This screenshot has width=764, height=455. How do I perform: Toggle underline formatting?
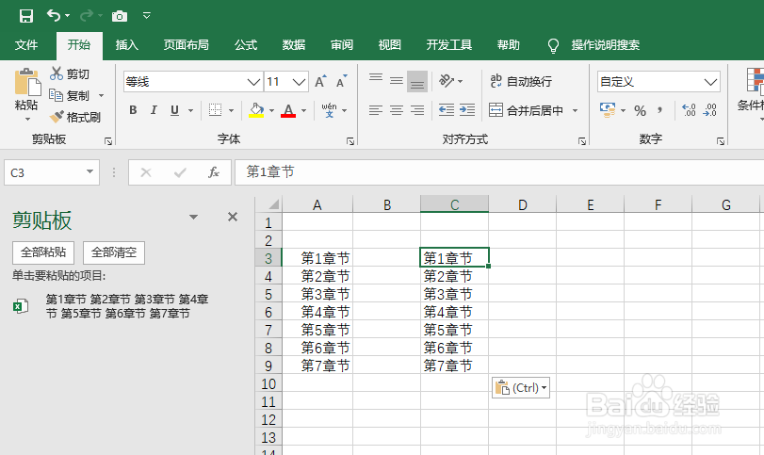pos(174,110)
